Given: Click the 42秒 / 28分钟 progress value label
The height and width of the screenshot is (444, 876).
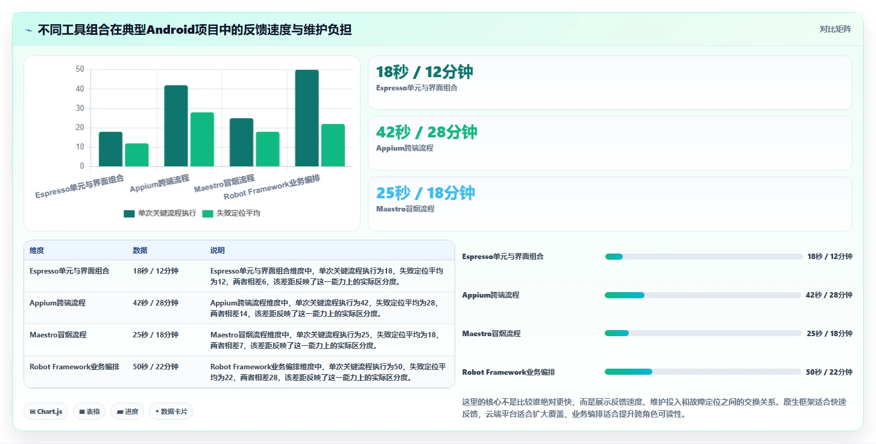Looking at the screenshot, I should [x=829, y=295].
